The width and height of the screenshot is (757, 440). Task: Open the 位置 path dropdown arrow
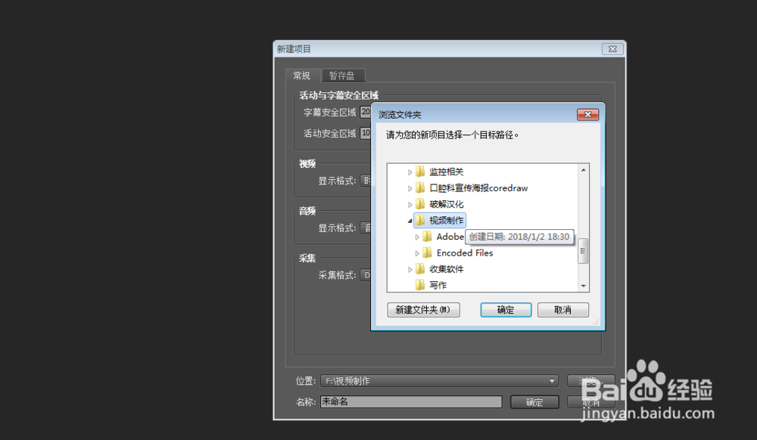click(x=552, y=380)
